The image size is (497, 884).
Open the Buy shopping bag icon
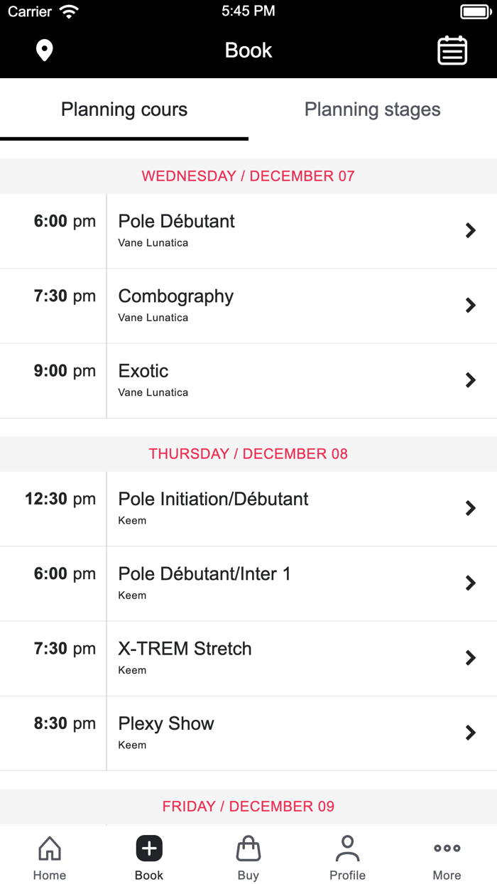(248, 848)
